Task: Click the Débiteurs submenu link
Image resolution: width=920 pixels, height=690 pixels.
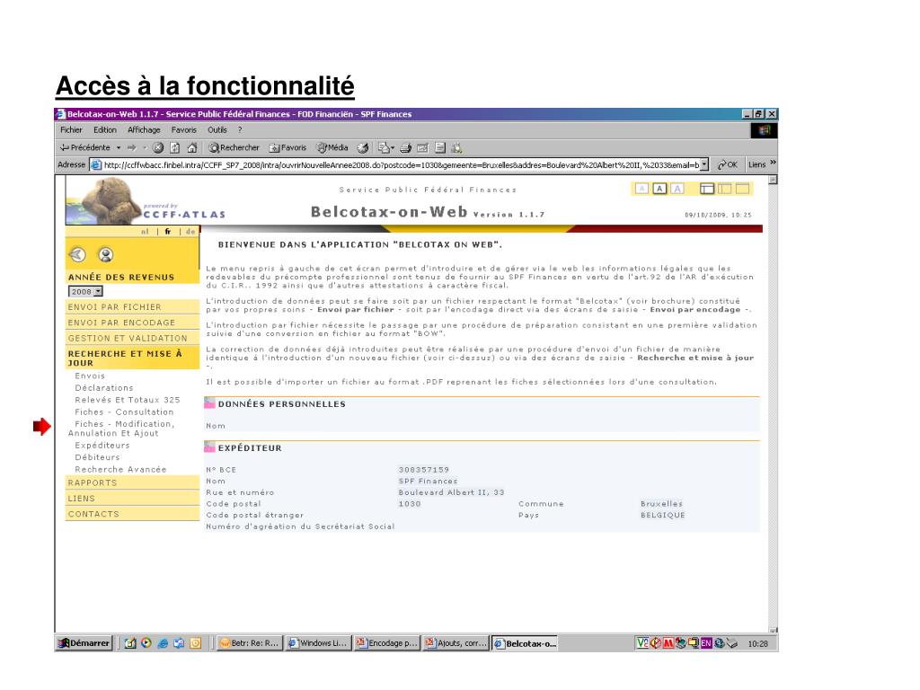Action: click(97, 457)
